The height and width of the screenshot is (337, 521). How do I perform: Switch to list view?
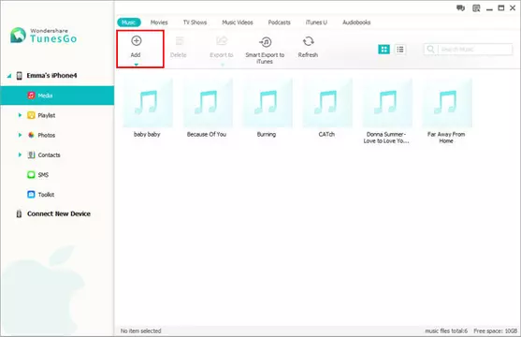coord(400,50)
